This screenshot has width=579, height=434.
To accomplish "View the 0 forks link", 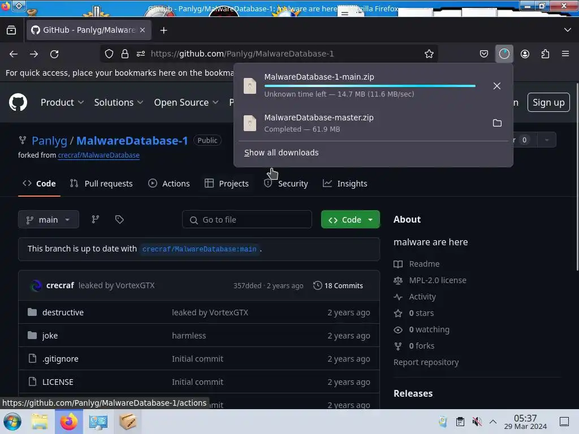I will [x=414, y=346].
